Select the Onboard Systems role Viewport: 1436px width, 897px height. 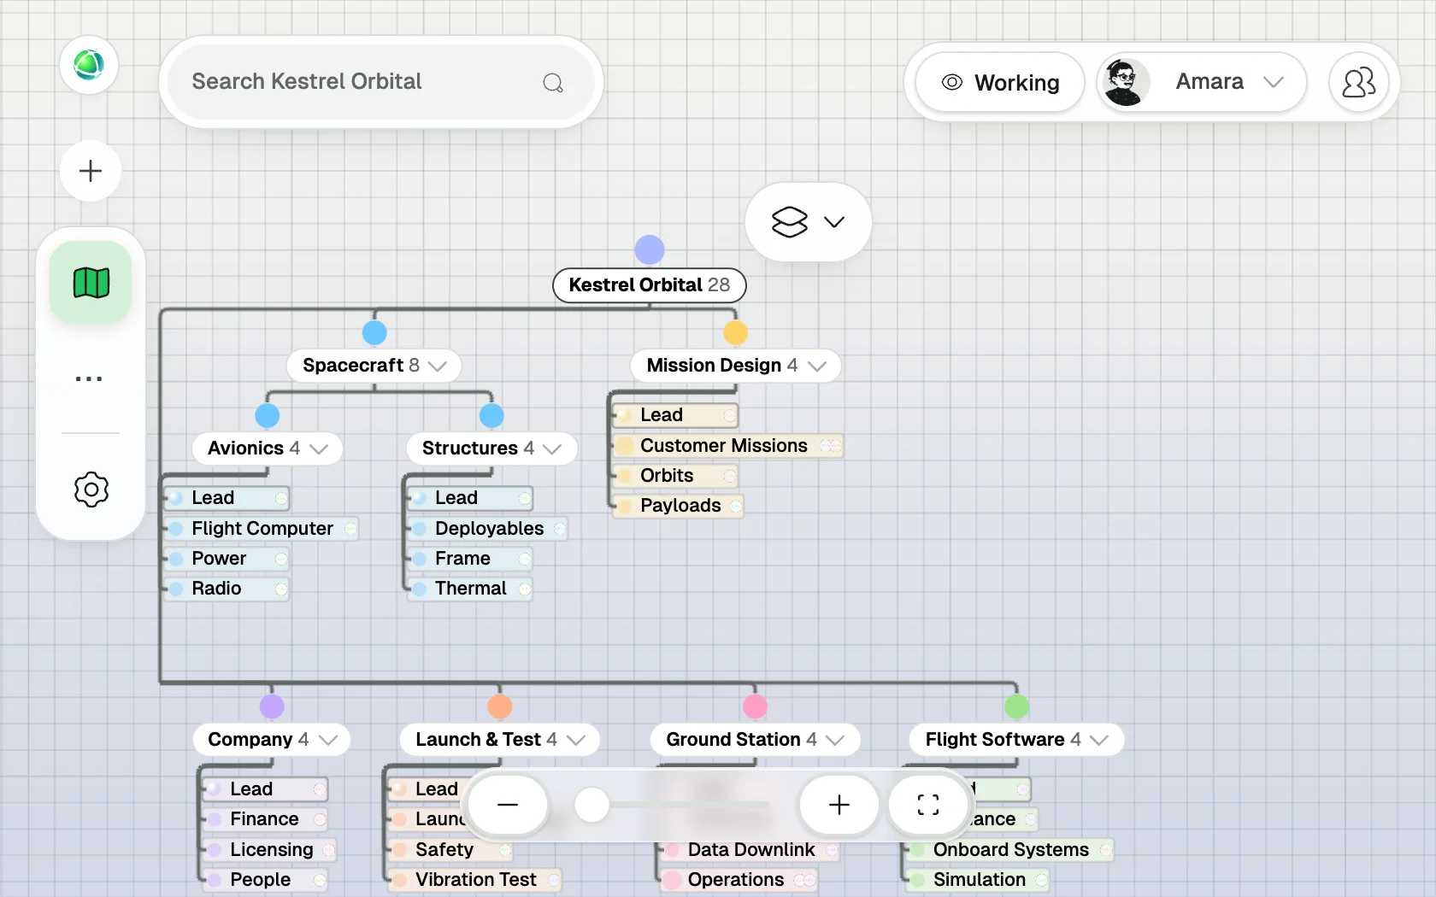(x=1010, y=850)
